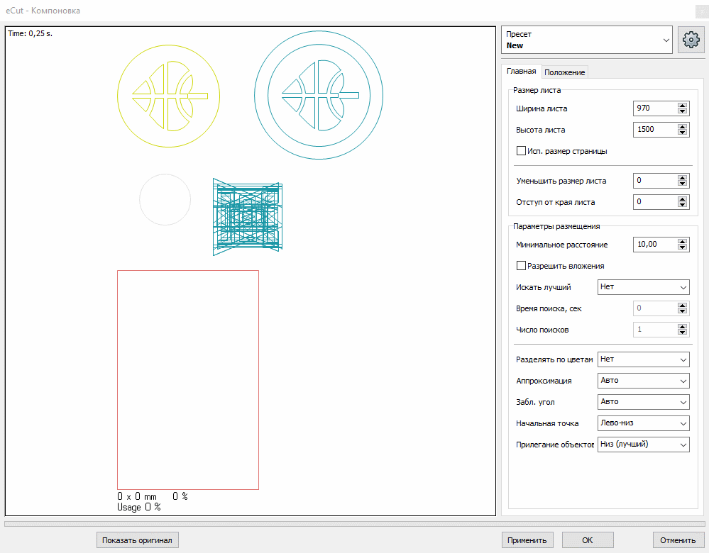Image resolution: width=709 pixels, height=553 pixels.
Task: Confirm with the OK button
Action: click(588, 540)
